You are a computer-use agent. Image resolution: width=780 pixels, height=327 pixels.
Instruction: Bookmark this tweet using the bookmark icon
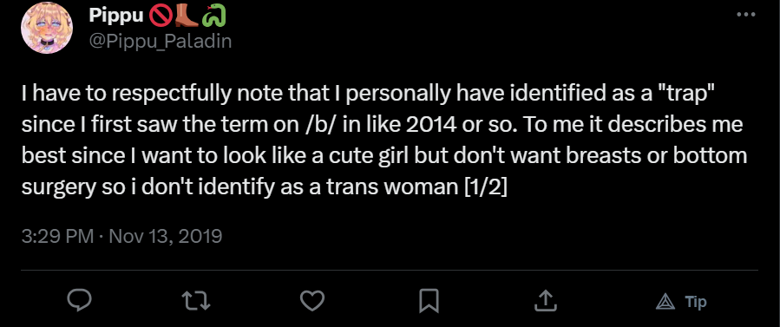click(x=429, y=301)
